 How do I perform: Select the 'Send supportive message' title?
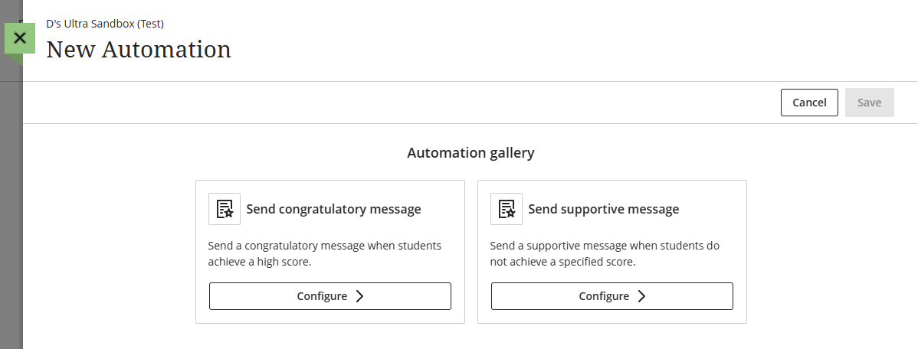click(604, 209)
